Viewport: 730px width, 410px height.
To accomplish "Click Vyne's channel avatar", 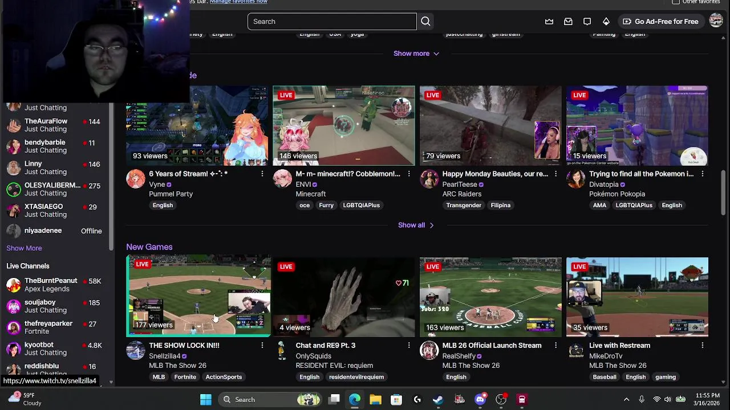I will (136, 179).
